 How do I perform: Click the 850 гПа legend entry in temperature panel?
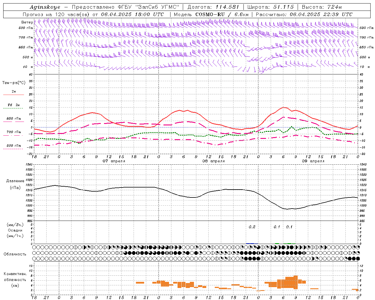pyautogui.click(x=14, y=119)
